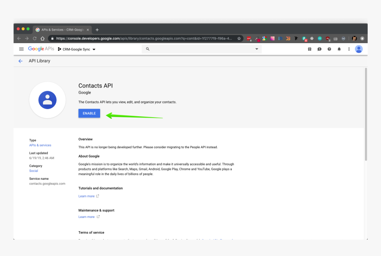
Task: Click the Chrome update arrow icon
Action: (x=362, y=39)
